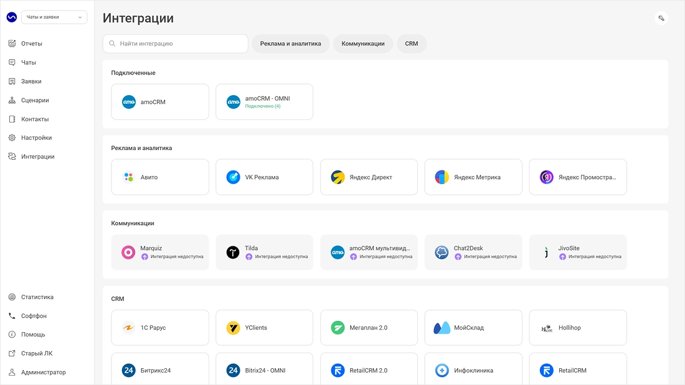
Task: Click the Найти интеграцию search field
Action: pos(175,44)
